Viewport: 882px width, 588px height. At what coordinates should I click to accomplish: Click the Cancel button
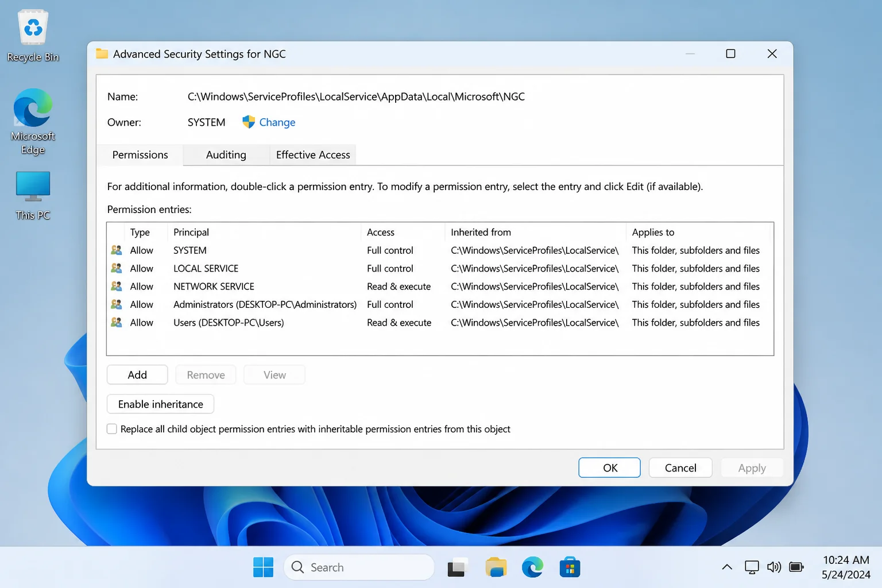[x=680, y=468]
